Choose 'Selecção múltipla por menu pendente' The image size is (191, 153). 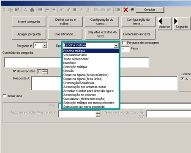click(x=91, y=103)
